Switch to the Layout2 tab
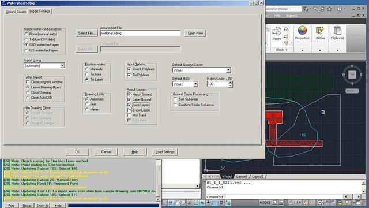369x208 pixels. (x=258, y=176)
